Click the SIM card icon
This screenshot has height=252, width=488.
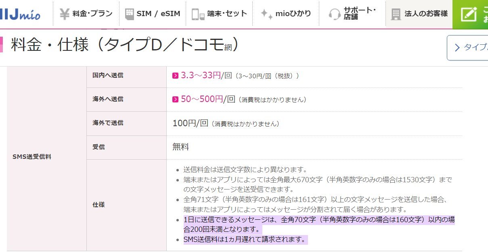(x=129, y=14)
